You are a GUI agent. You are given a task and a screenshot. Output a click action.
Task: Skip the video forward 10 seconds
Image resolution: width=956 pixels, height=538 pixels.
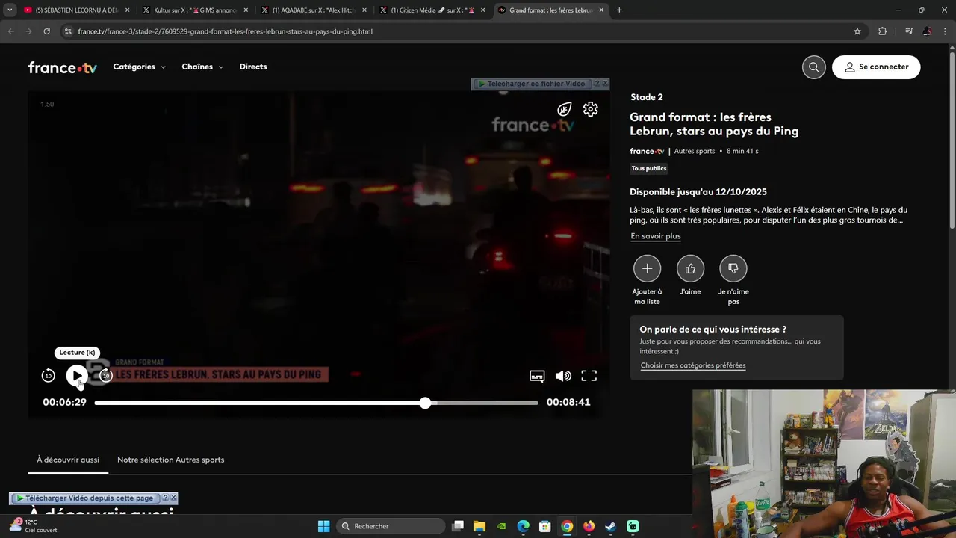106,376
